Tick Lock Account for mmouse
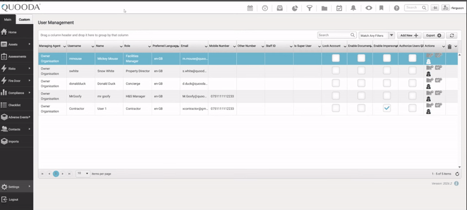 [x=336, y=58]
